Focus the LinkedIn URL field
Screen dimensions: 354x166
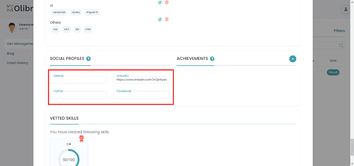coord(141,80)
